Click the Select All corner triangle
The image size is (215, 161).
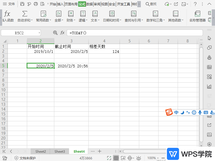[5, 41]
